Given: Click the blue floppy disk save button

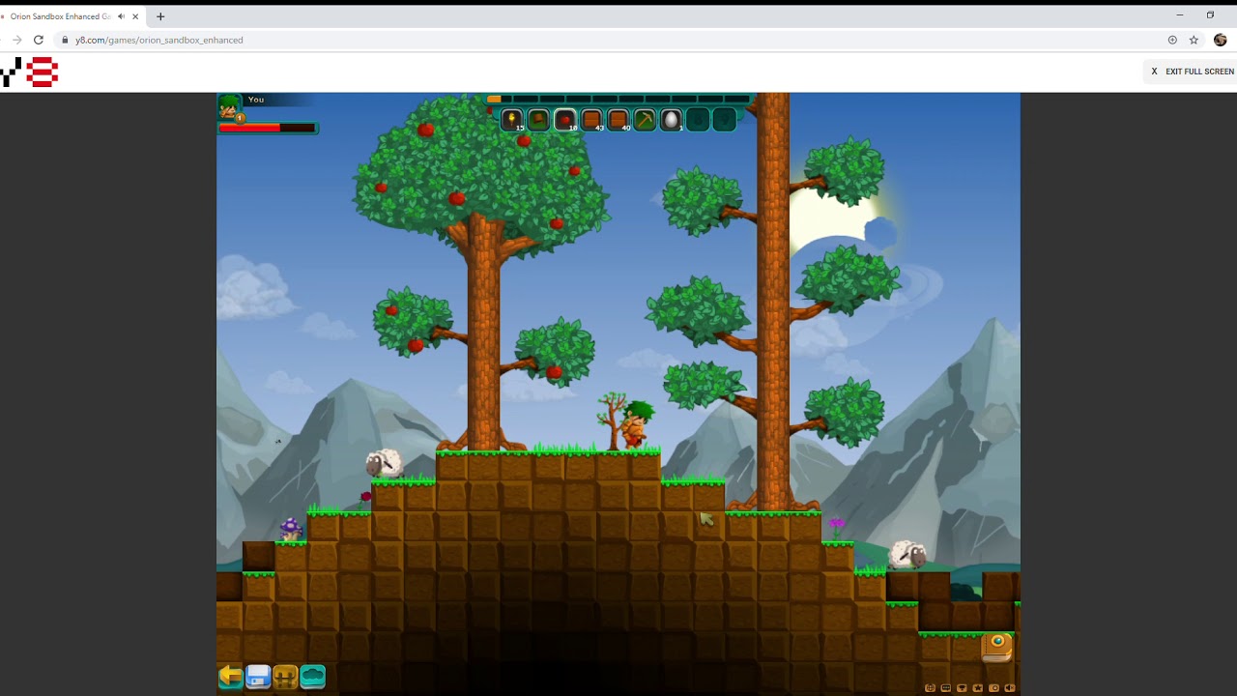Looking at the screenshot, I should click(x=258, y=677).
